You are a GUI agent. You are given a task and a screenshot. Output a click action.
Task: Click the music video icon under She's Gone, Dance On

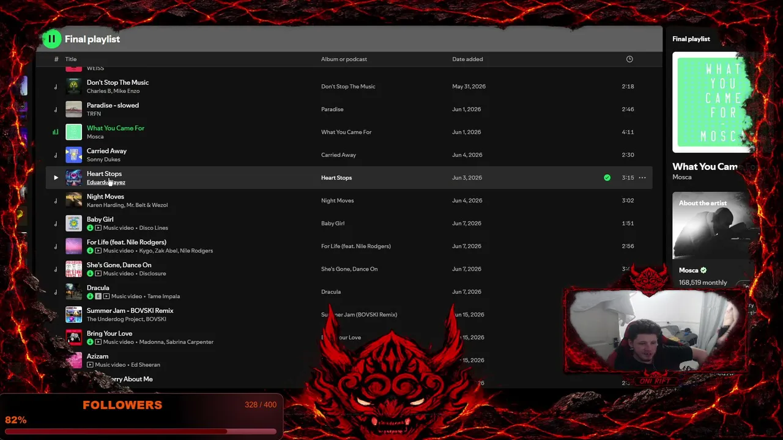click(98, 273)
